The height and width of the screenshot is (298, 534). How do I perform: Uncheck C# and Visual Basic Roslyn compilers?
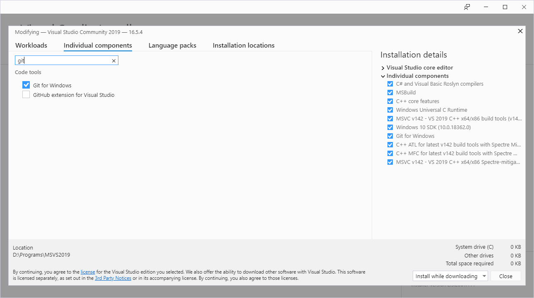click(390, 84)
